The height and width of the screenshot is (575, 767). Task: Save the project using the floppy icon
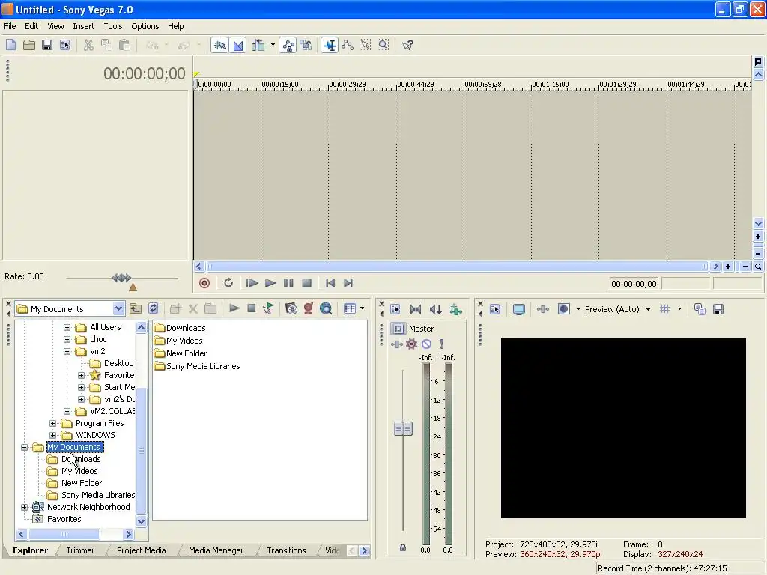pos(47,46)
